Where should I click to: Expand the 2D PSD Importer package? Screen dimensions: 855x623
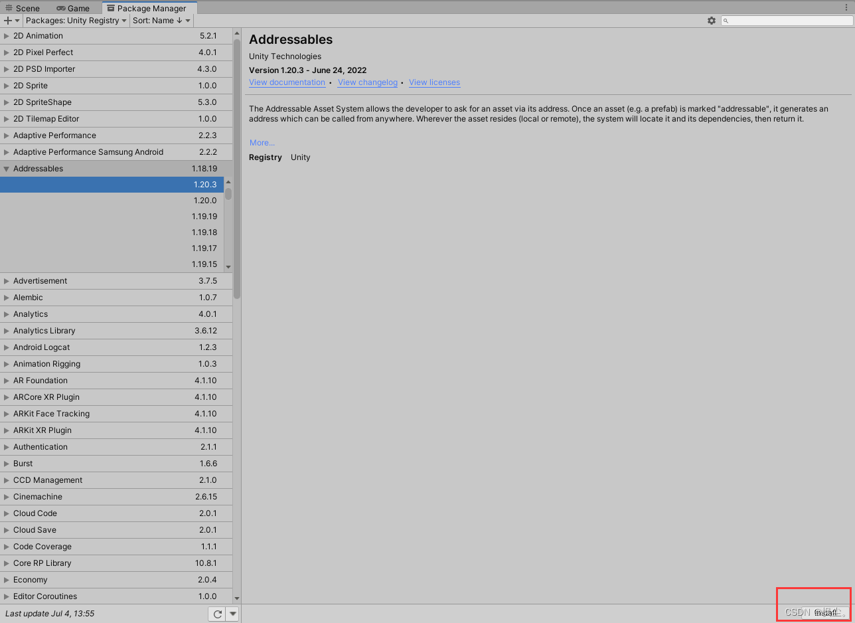7,69
